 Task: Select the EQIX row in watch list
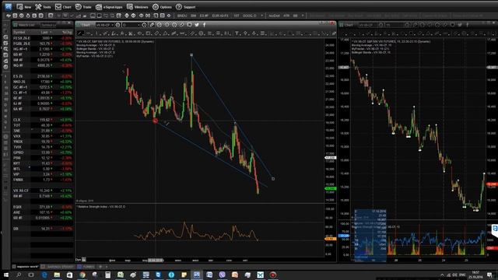click(43, 207)
